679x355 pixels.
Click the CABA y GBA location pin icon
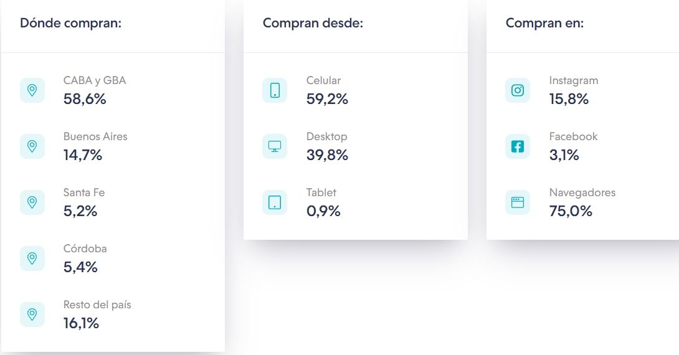32,90
